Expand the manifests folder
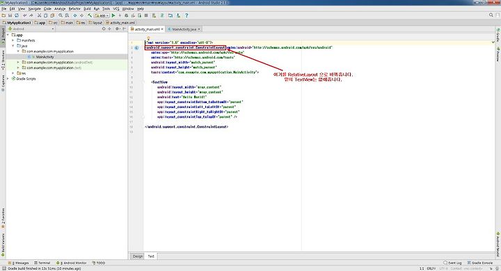 click(13, 40)
